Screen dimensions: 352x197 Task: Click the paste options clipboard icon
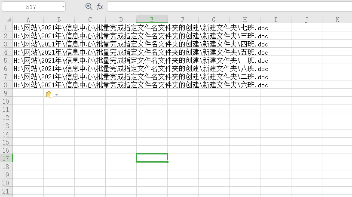(x=49, y=95)
